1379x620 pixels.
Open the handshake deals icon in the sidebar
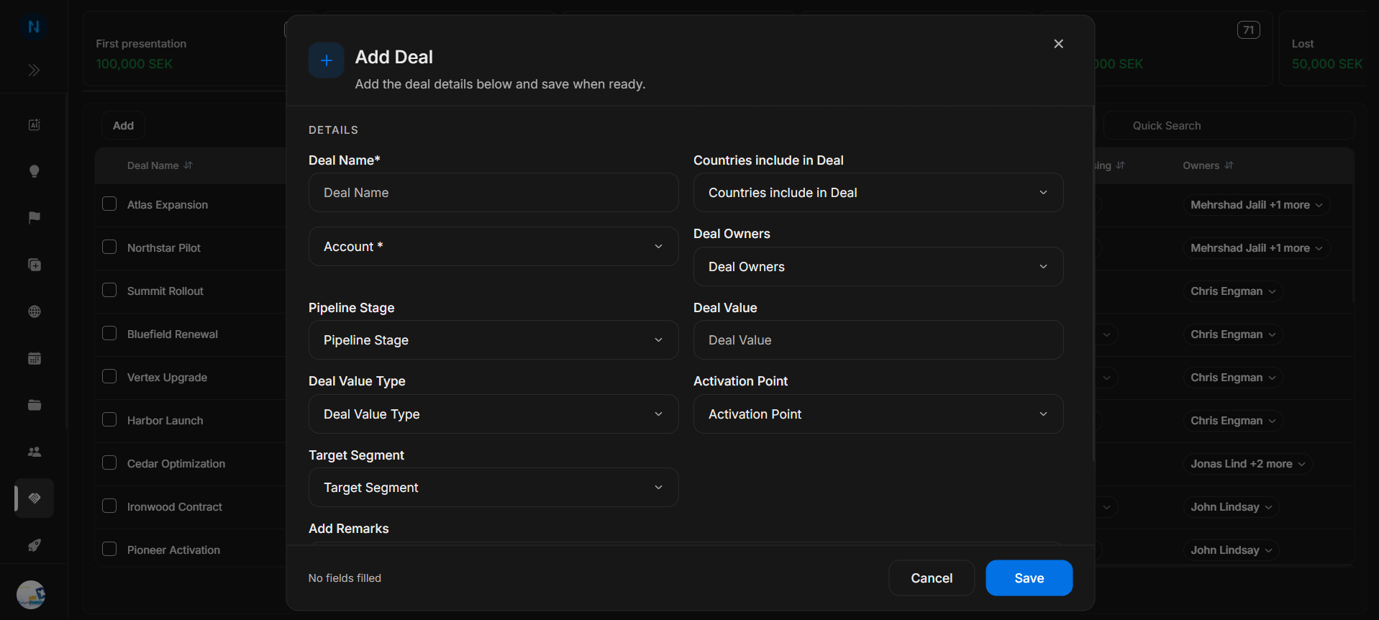[x=35, y=498]
